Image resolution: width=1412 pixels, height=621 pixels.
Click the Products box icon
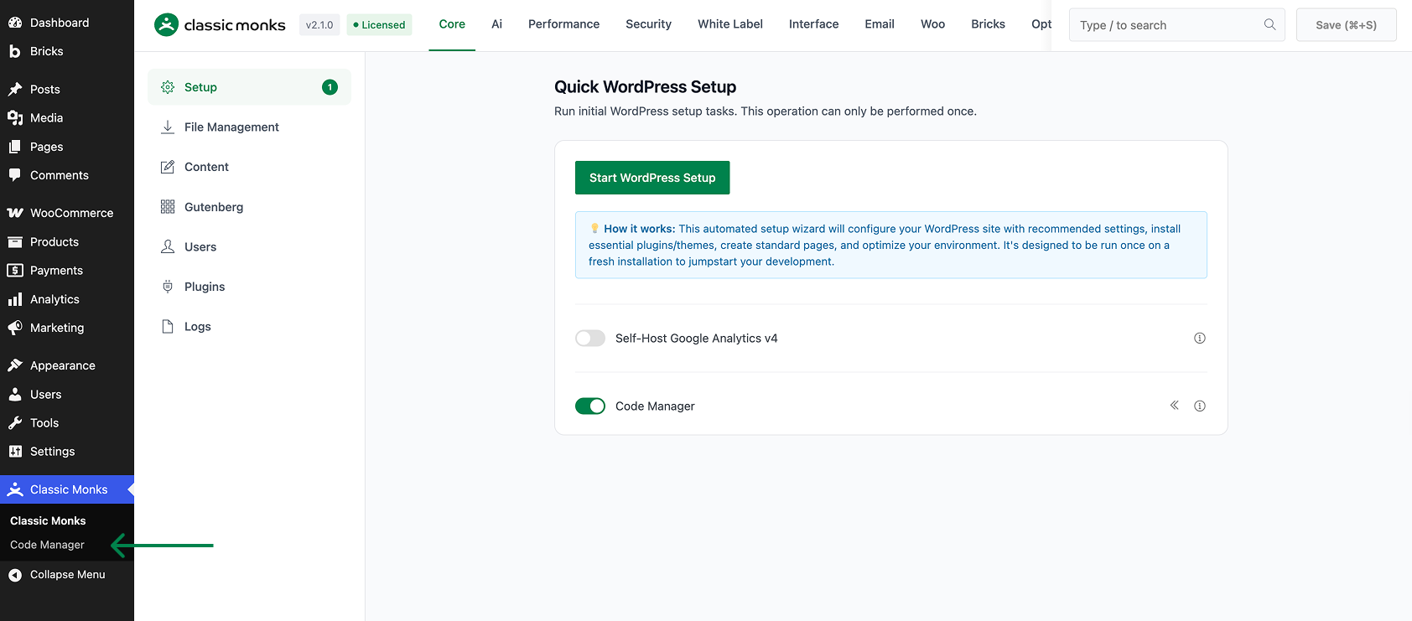[x=15, y=241]
